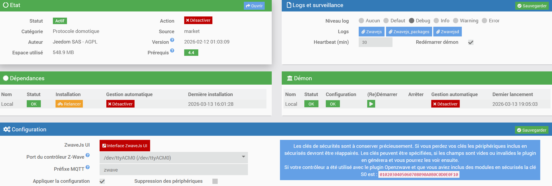The height and width of the screenshot is (186, 552).
Task: Click the Démon institution icon
Action: pyautogui.click(x=290, y=78)
